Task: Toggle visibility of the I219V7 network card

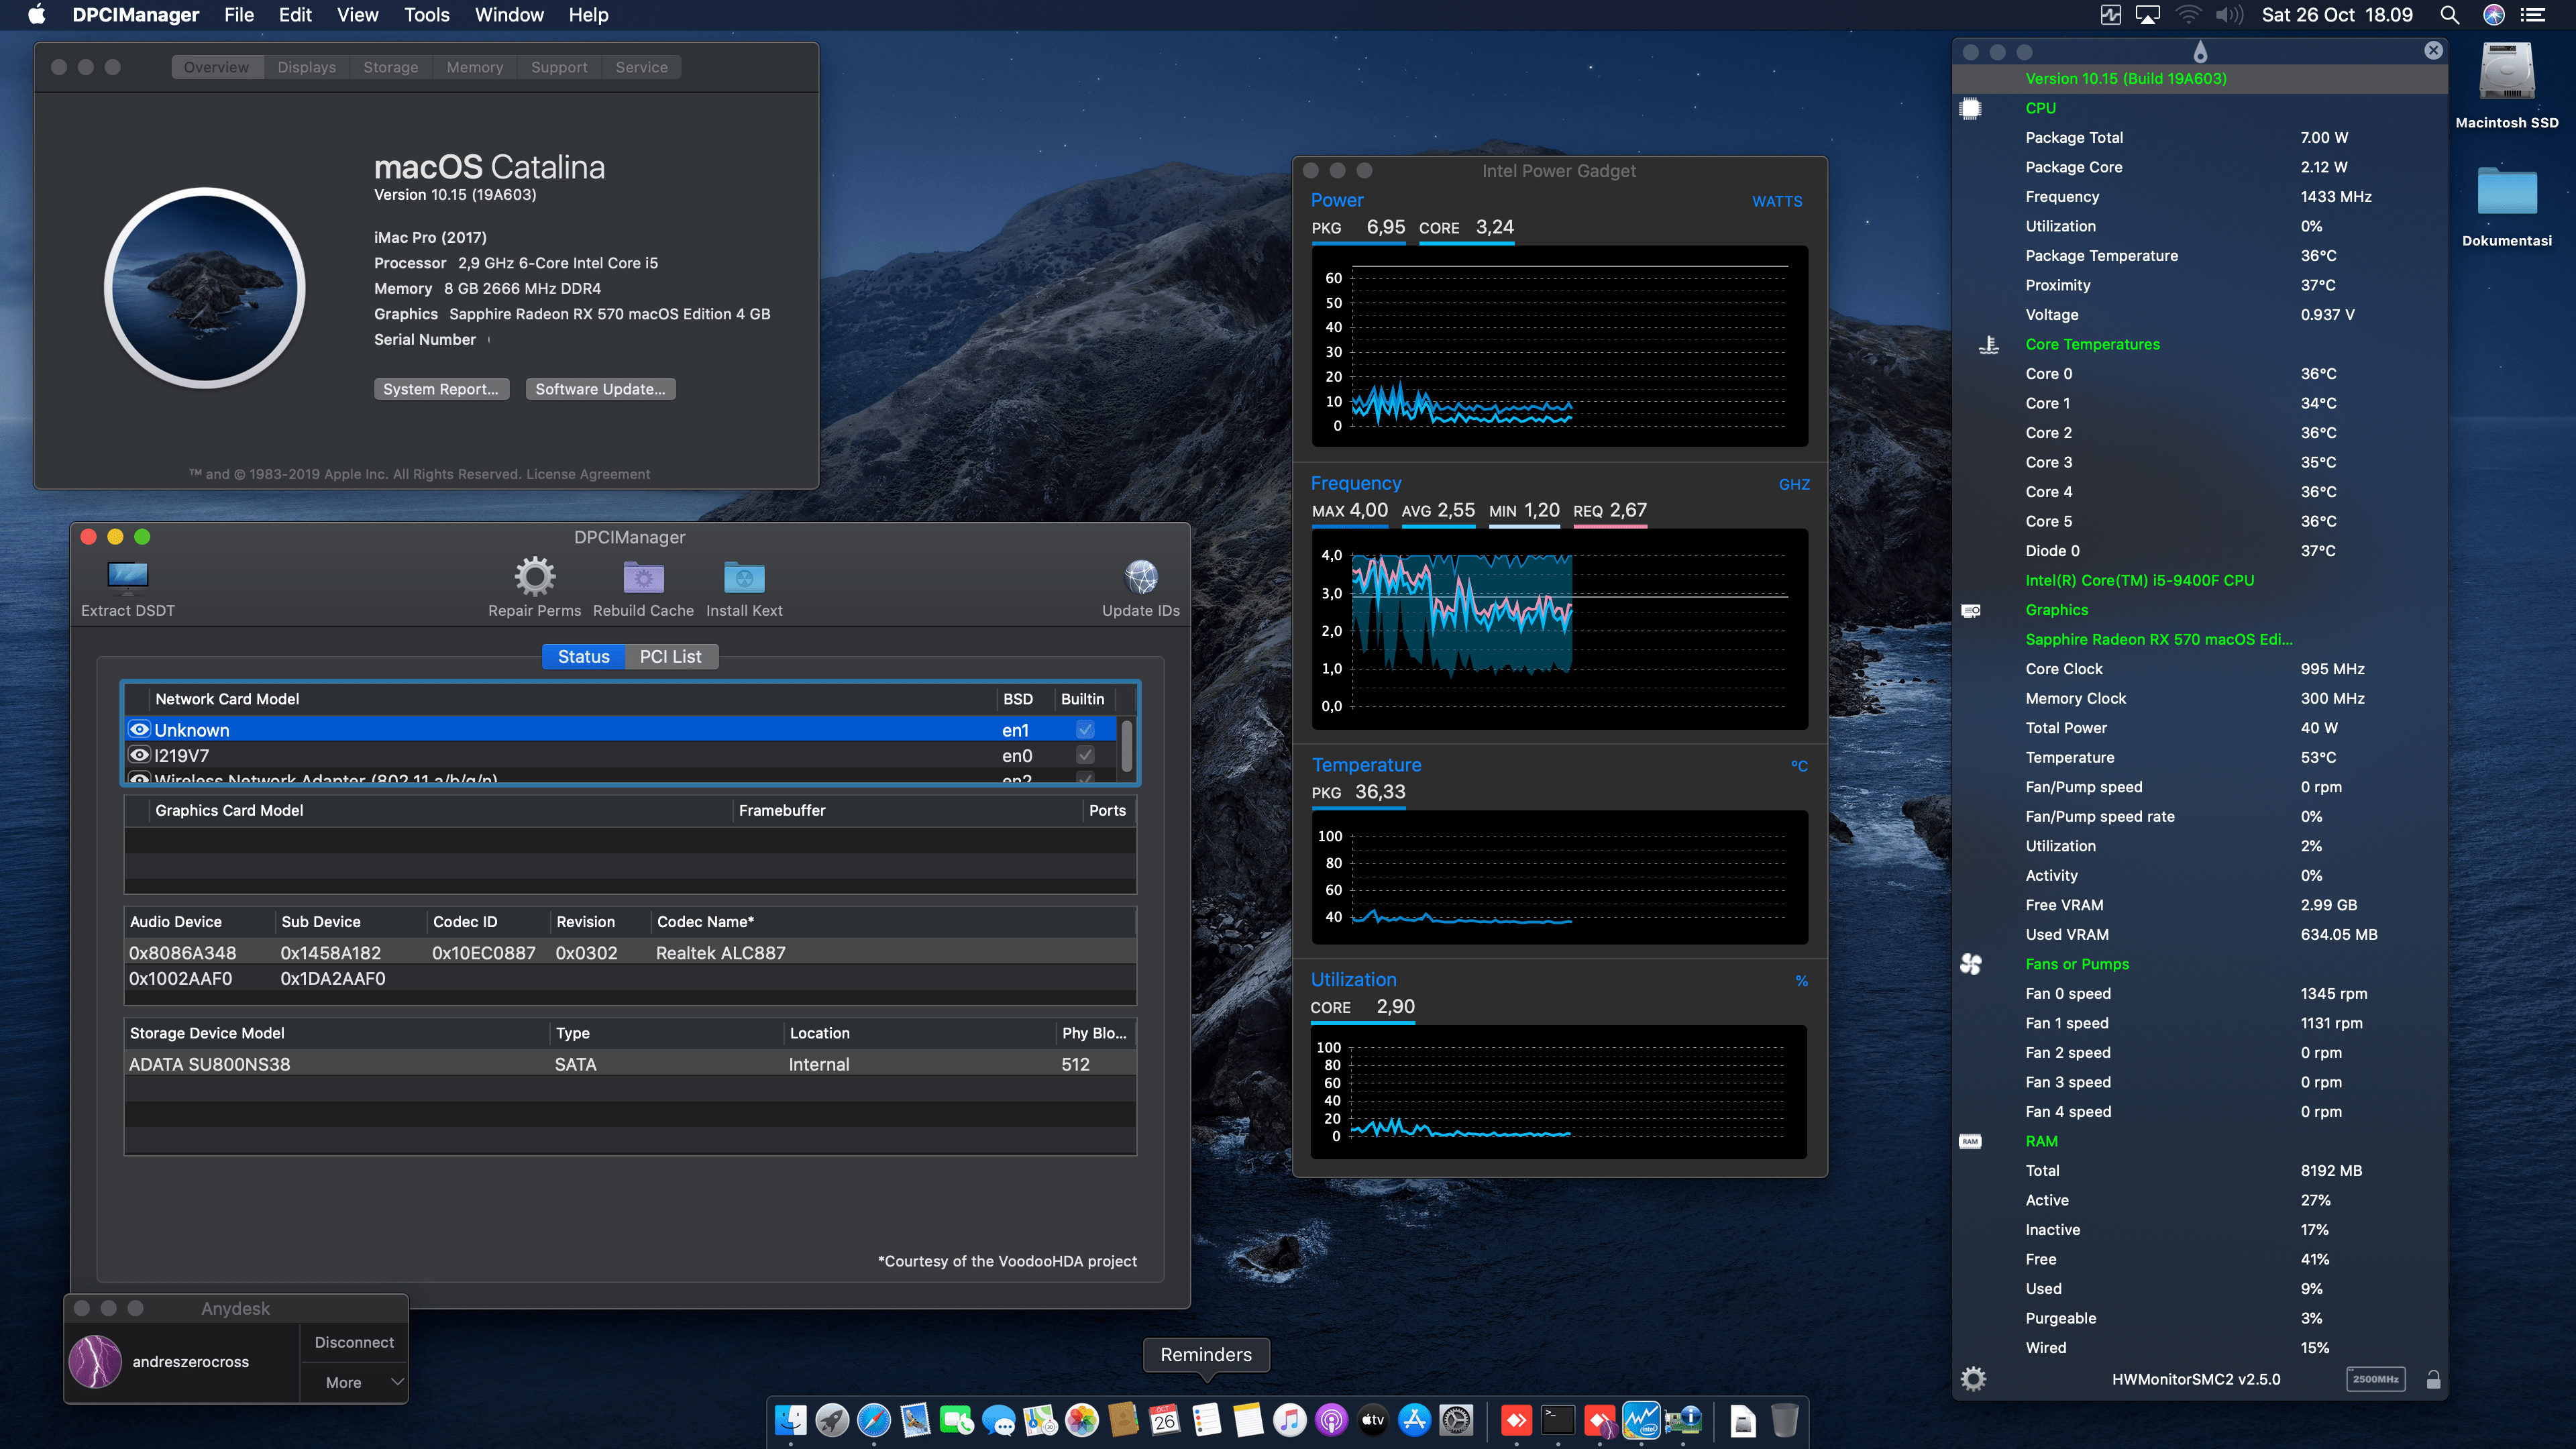Action: pyautogui.click(x=140, y=755)
